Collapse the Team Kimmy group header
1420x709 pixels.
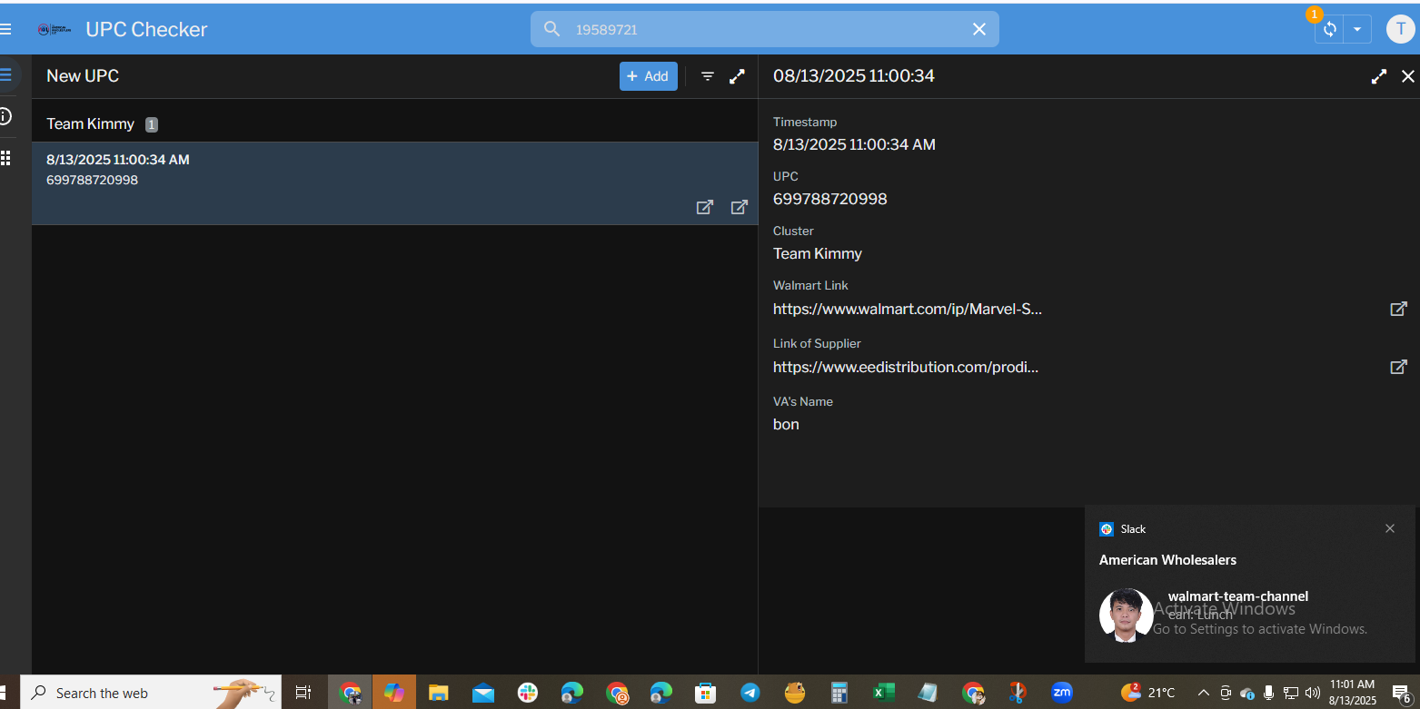(x=91, y=123)
